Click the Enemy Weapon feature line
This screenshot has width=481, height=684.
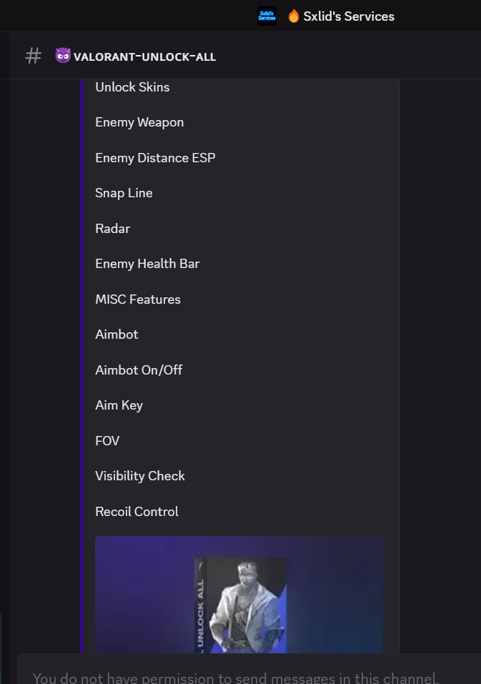[139, 123]
